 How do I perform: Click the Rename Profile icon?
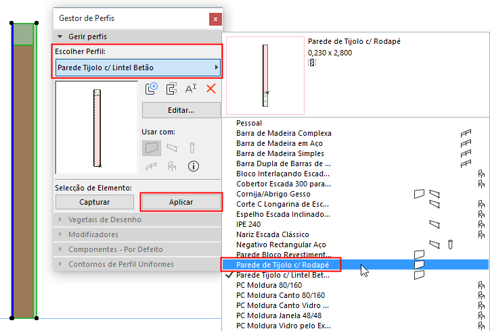(191, 88)
